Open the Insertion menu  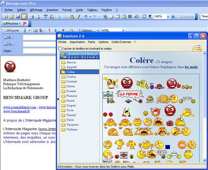(x=52, y=10)
